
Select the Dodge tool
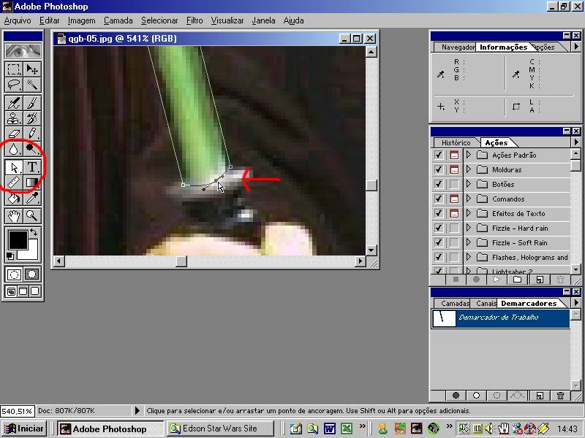click(x=32, y=149)
